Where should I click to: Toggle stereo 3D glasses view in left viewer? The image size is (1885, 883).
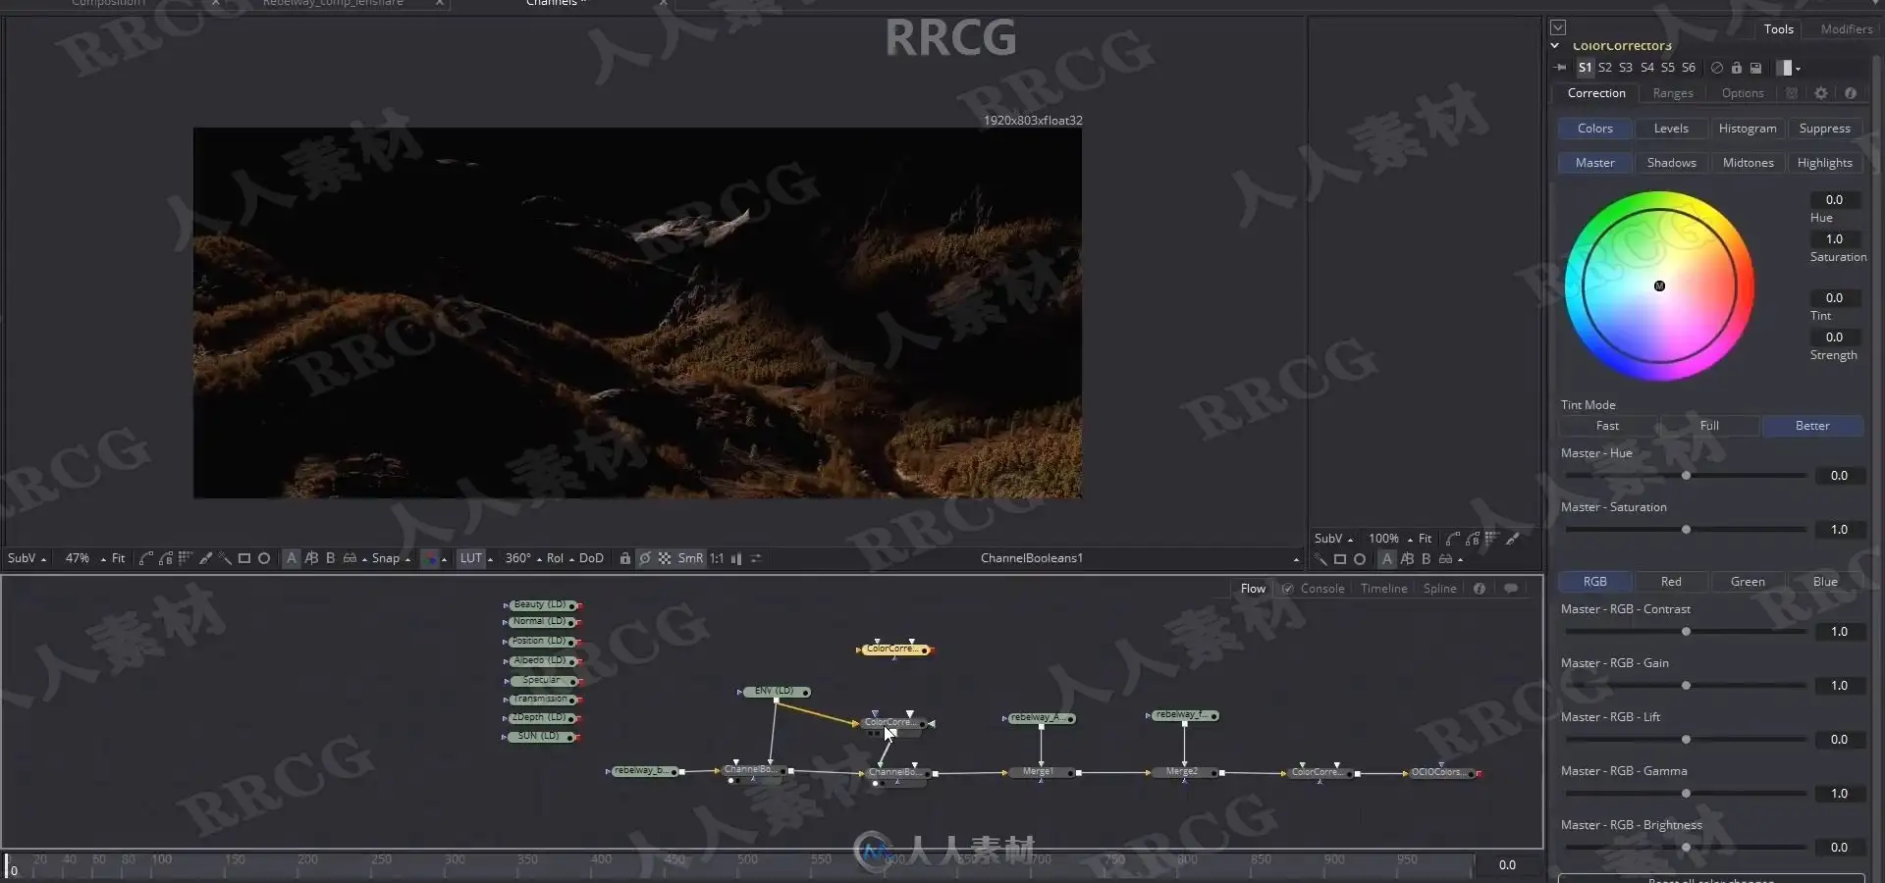pos(350,558)
